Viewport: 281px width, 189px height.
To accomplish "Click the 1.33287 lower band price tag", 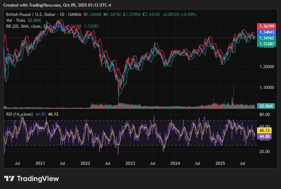I will coord(265,44).
